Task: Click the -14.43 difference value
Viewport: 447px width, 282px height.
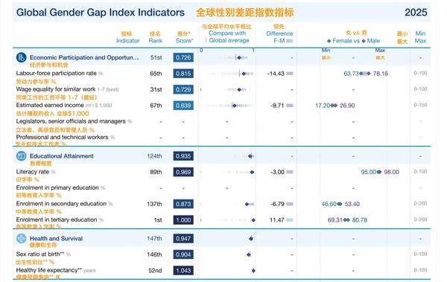Action: (x=276, y=74)
